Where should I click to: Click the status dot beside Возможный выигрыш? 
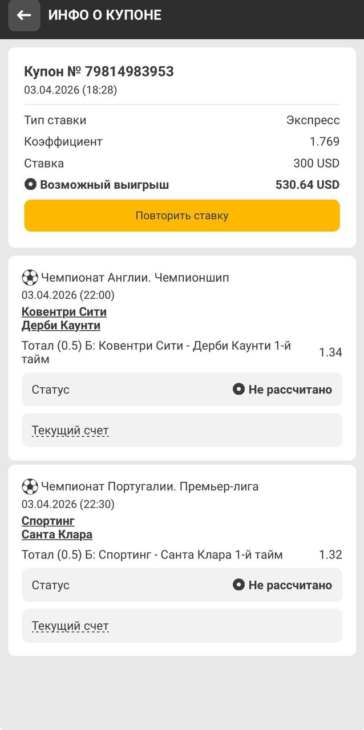point(30,185)
